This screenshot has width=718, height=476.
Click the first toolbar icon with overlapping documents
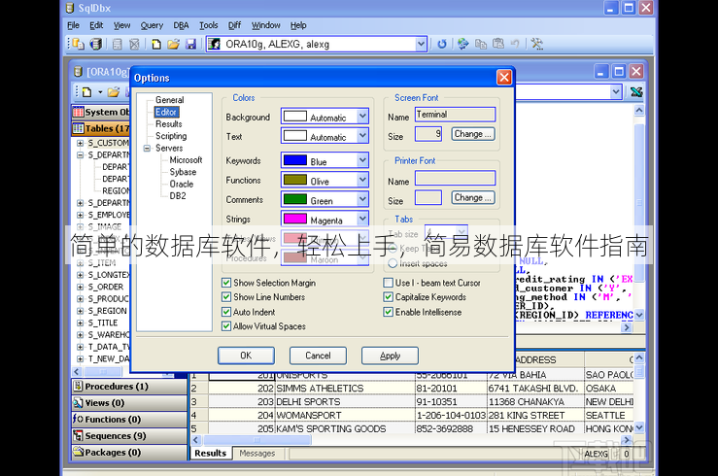(x=79, y=44)
